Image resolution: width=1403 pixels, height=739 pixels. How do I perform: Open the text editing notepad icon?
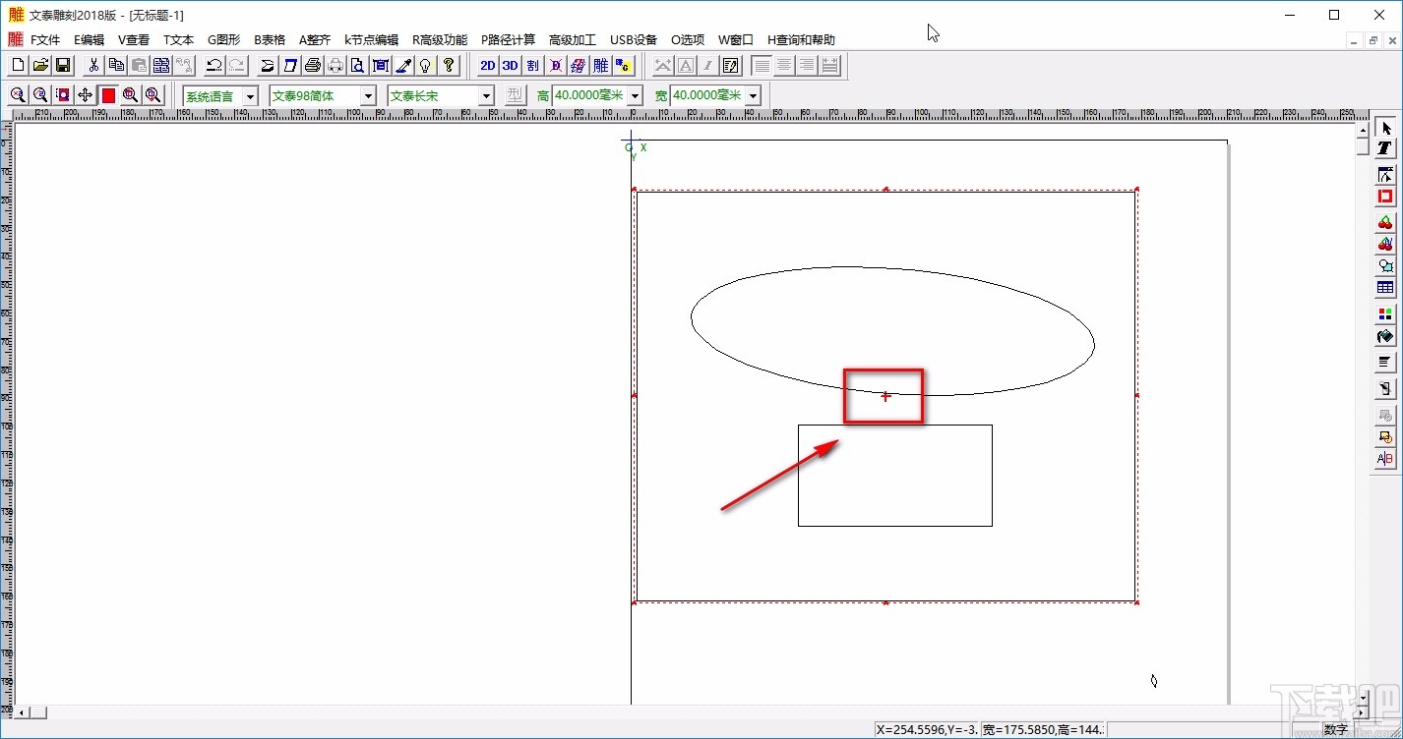731,66
